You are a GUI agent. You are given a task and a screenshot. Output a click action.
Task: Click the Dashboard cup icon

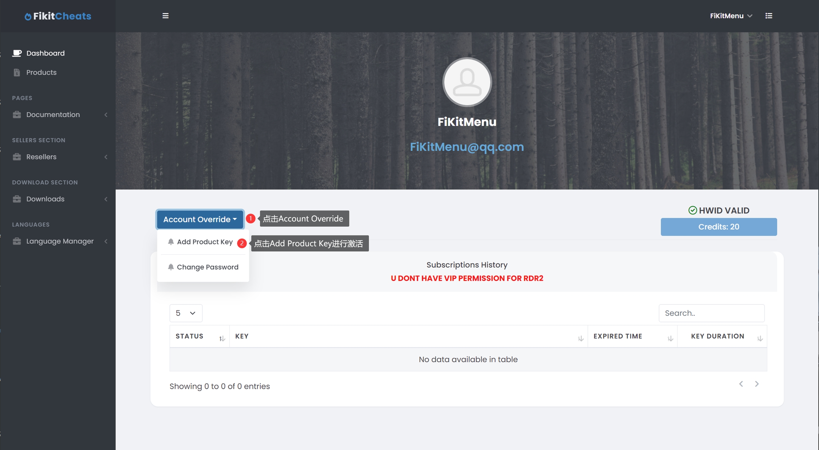[17, 53]
